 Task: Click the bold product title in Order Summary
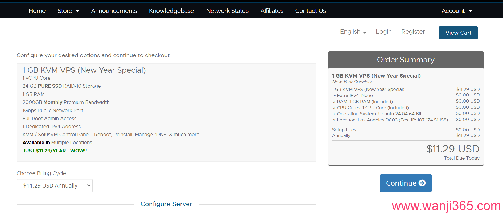tap(376, 76)
